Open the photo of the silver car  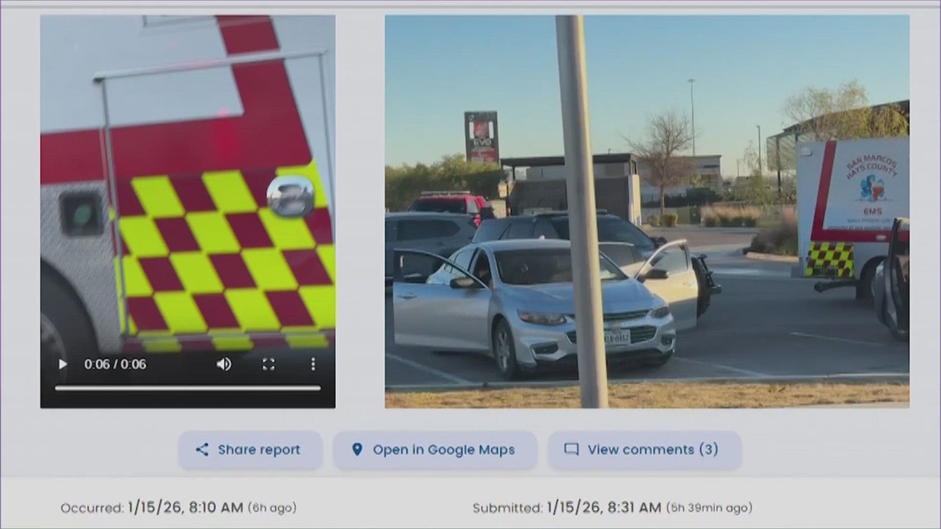[x=646, y=211]
